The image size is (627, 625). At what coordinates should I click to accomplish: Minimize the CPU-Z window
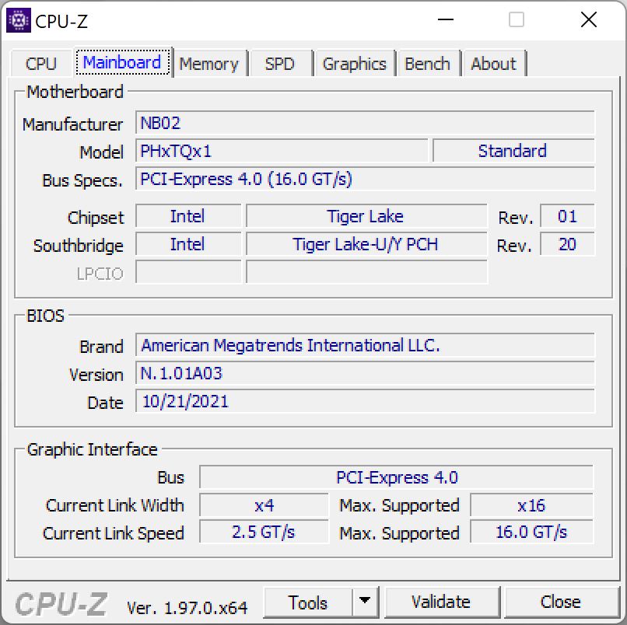tap(446, 19)
